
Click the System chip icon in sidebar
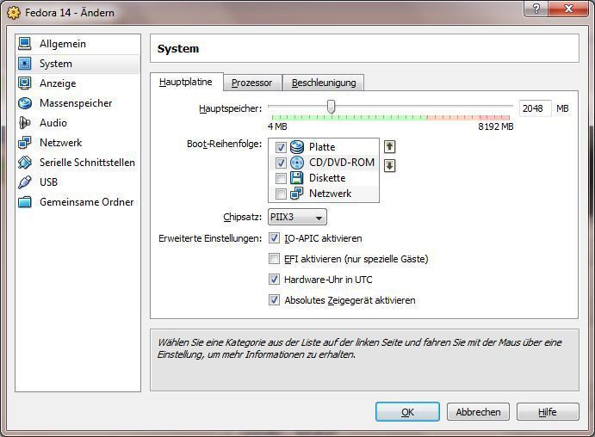pyautogui.click(x=25, y=64)
